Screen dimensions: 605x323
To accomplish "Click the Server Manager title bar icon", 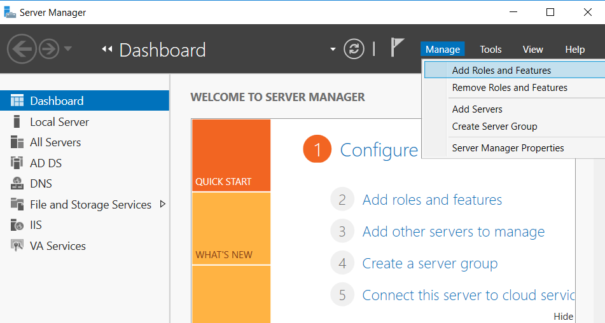I will coord(10,12).
